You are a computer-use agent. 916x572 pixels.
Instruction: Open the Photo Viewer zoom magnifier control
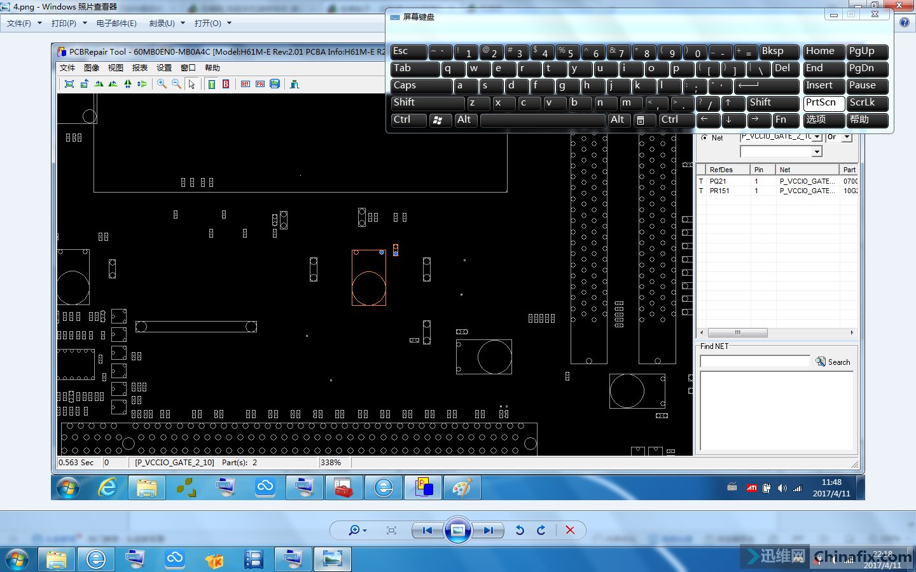coord(357,530)
